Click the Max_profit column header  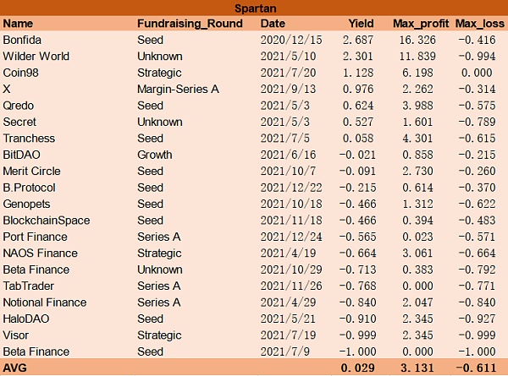[x=420, y=23]
